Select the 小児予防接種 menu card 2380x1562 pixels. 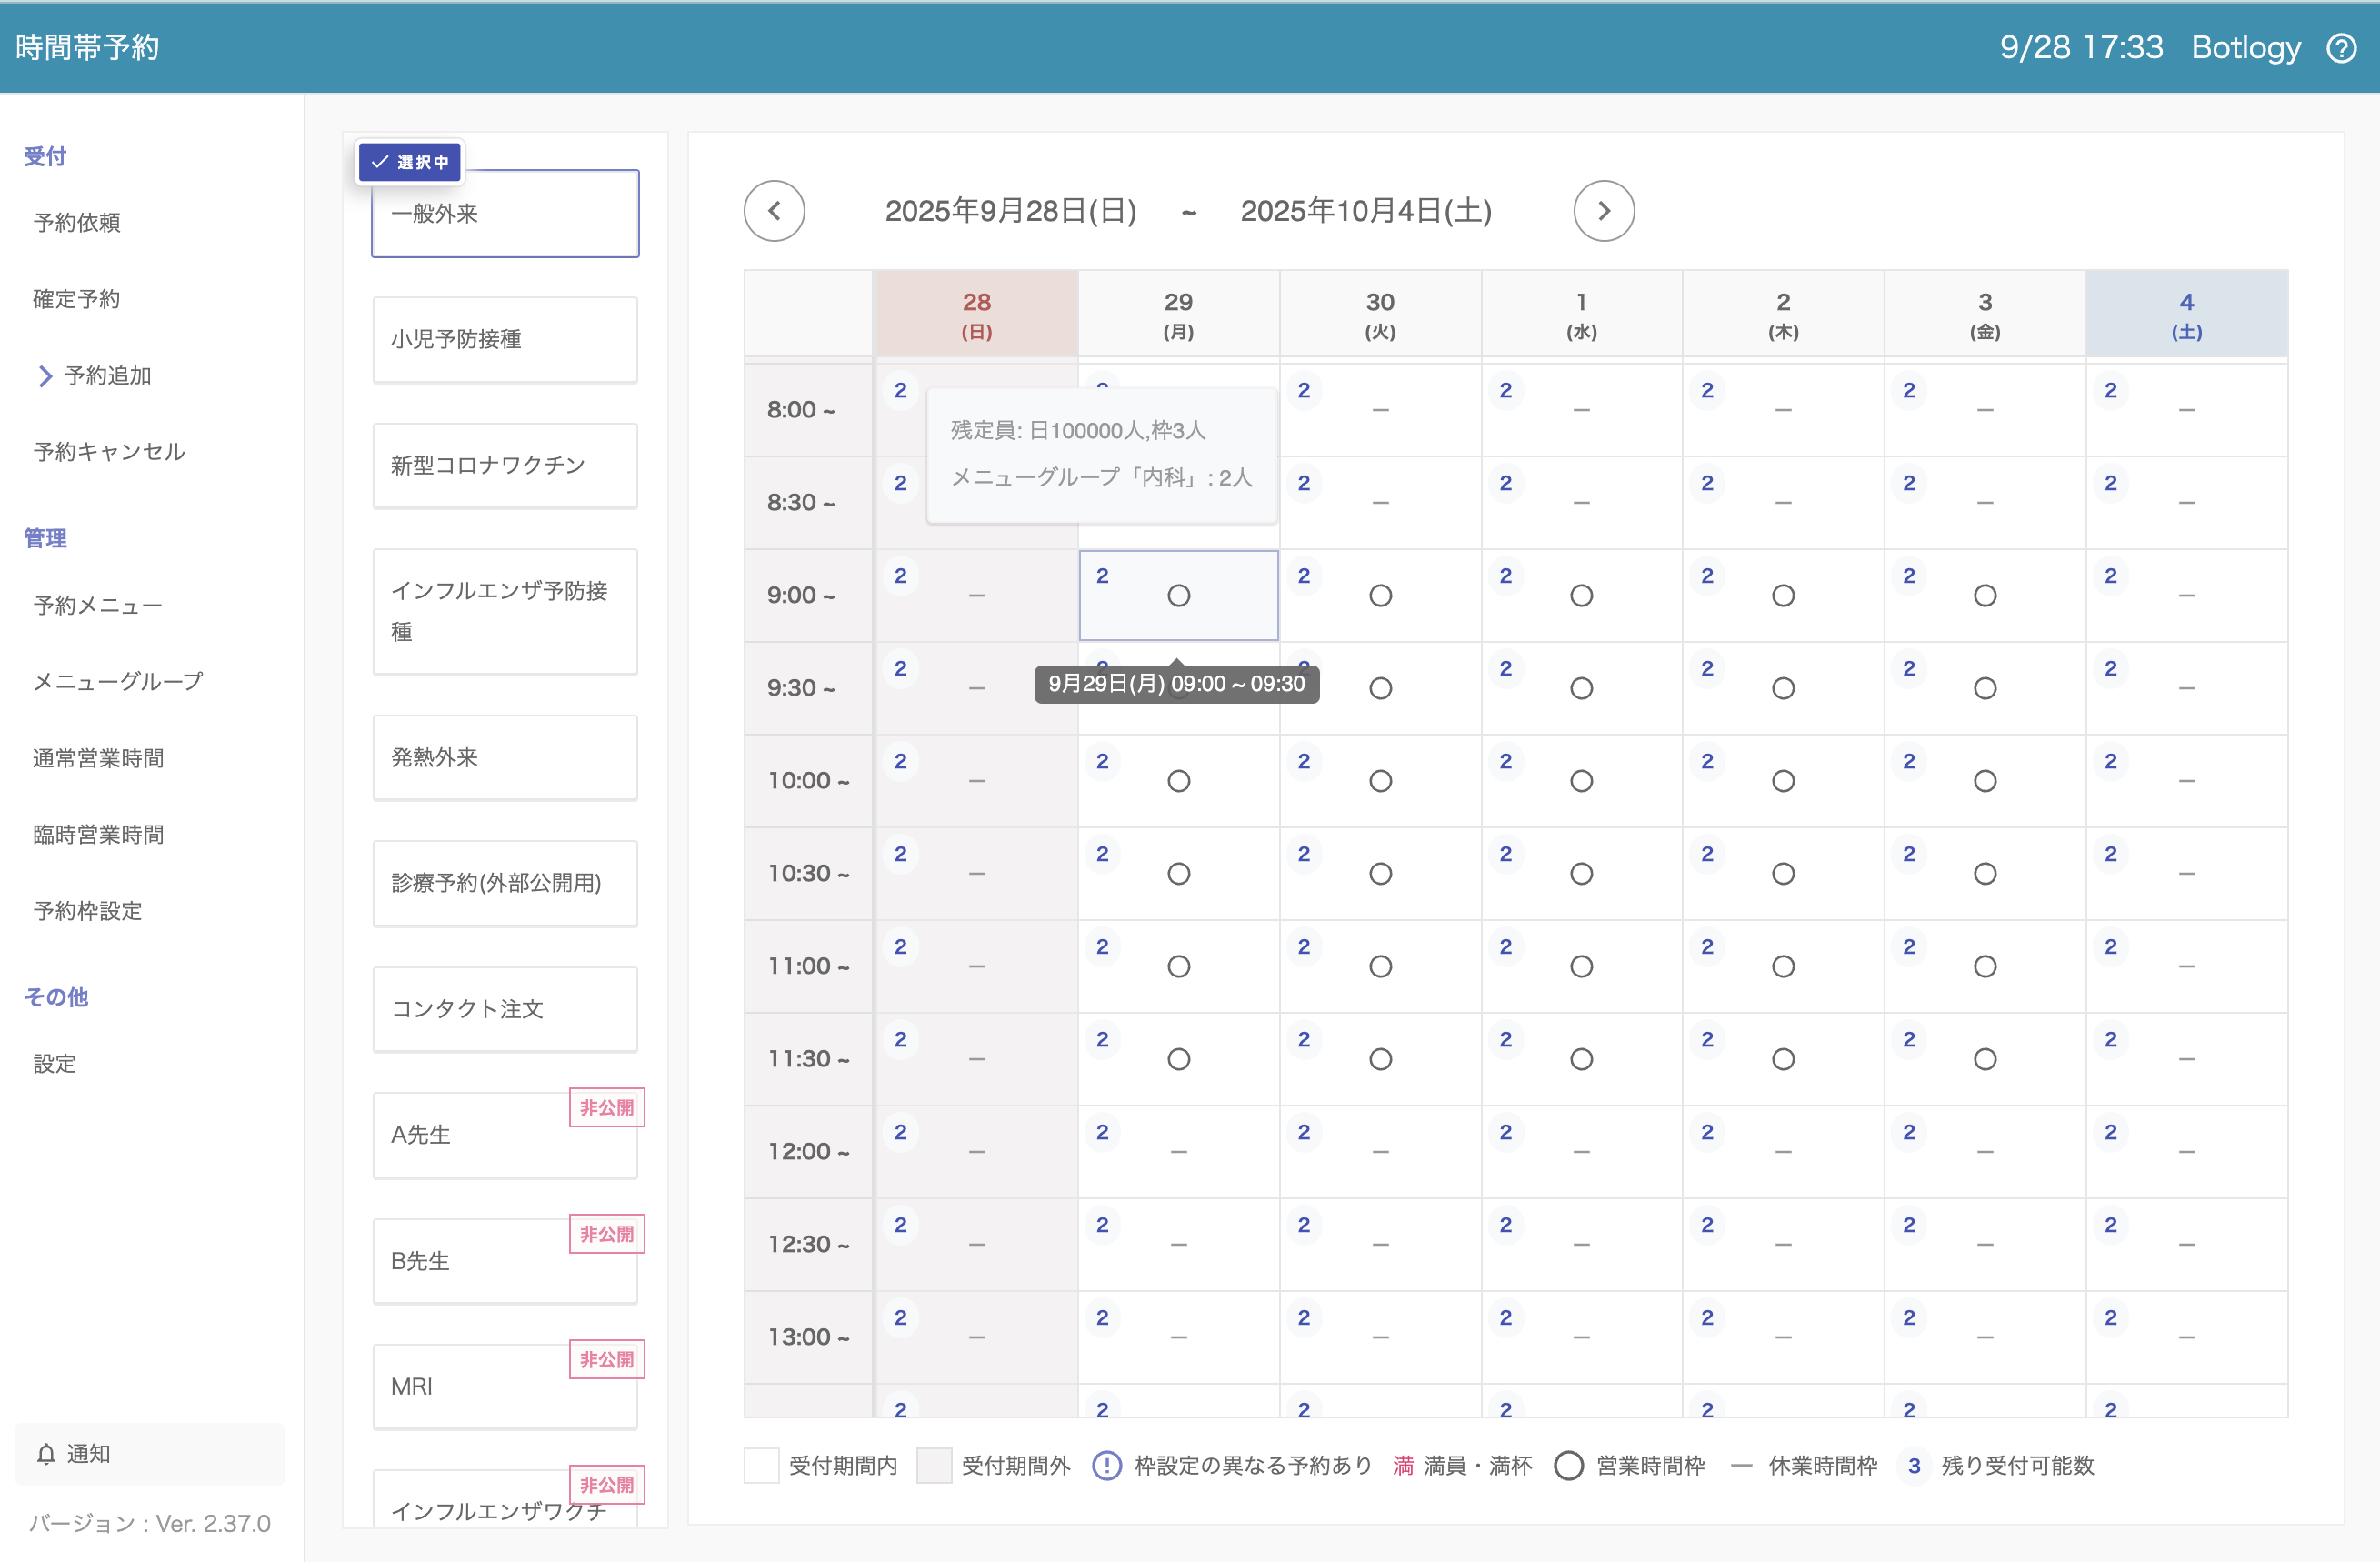click(505, 339)
